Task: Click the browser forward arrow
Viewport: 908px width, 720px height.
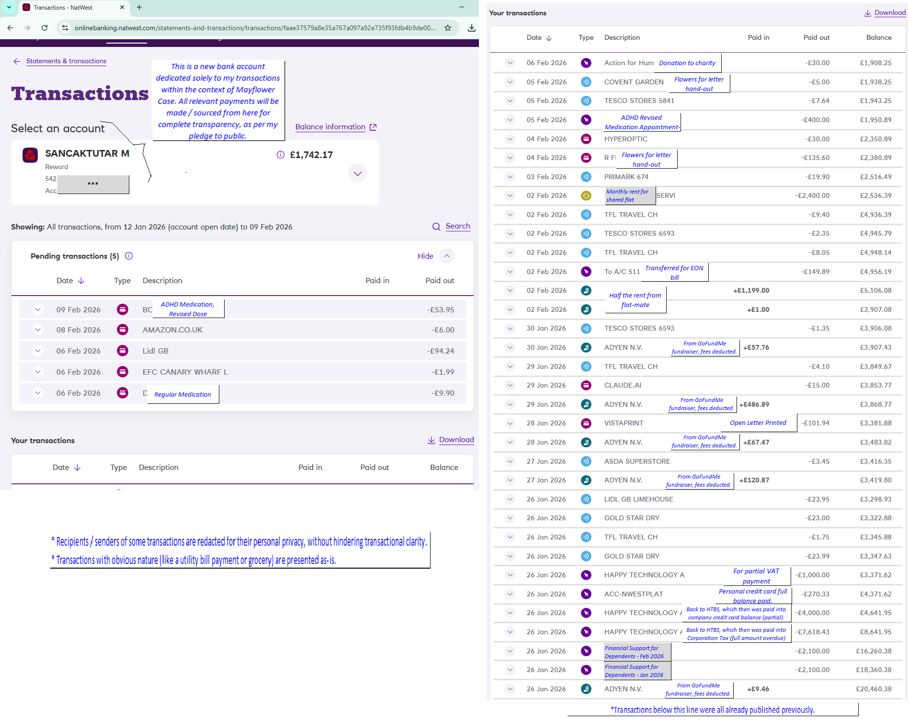Action: [27, 28]
